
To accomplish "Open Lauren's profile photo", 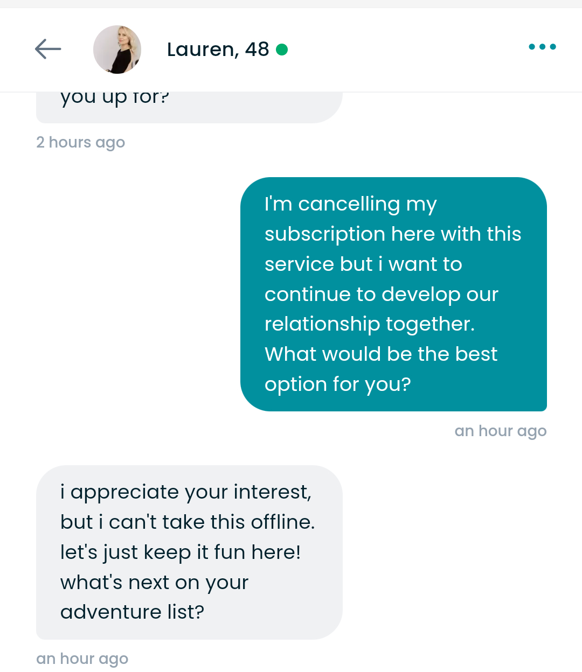I will (117, 50).
